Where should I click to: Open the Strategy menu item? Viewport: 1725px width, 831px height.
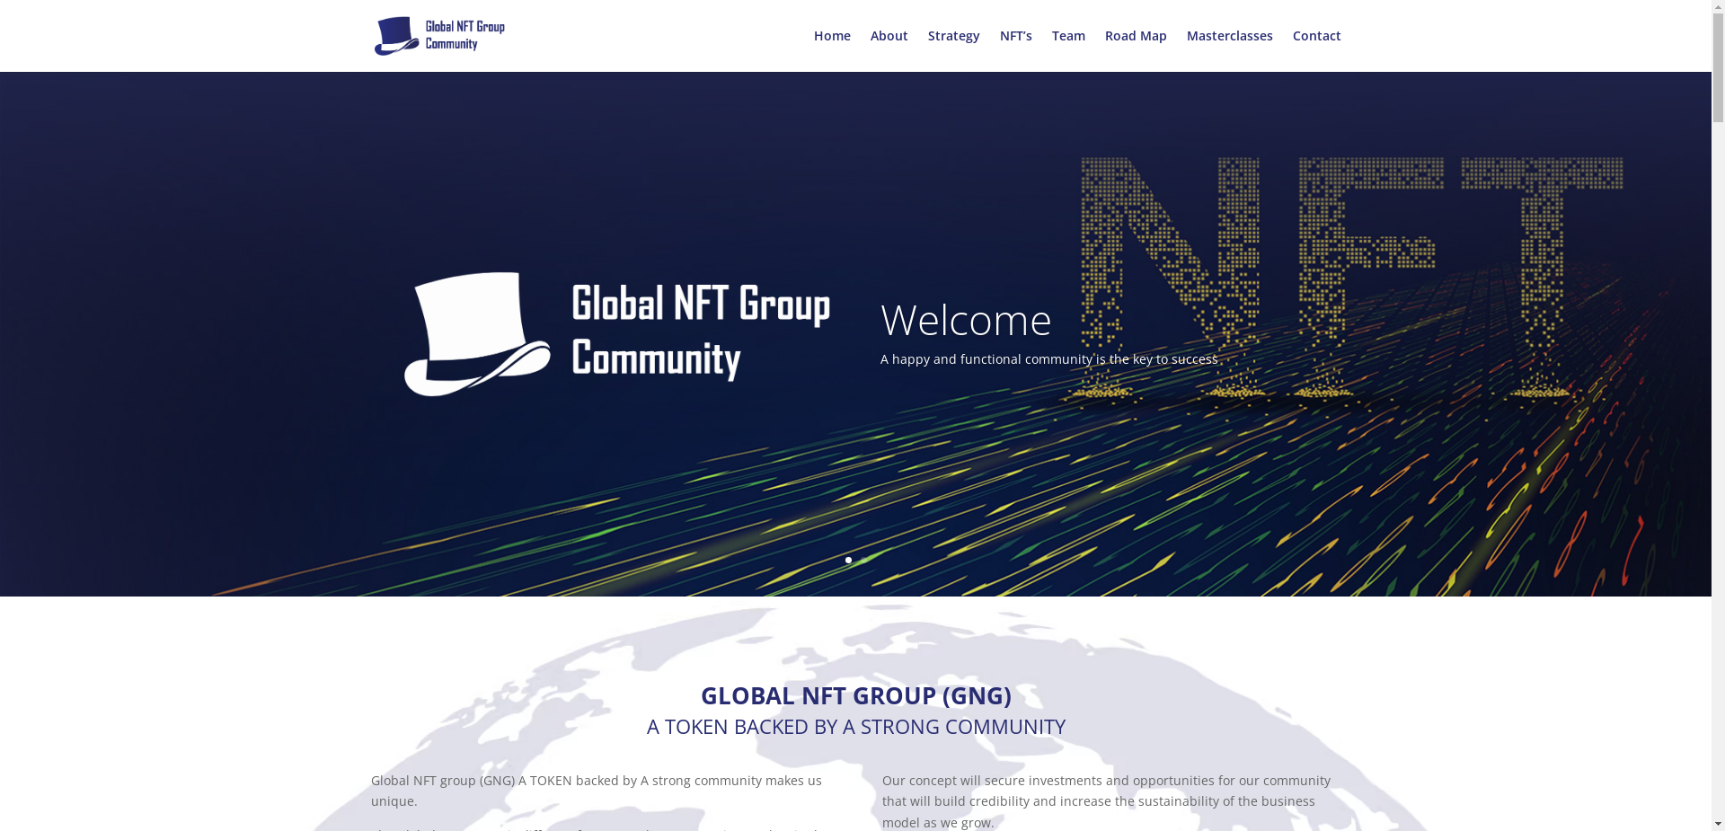tap(953, 36)
